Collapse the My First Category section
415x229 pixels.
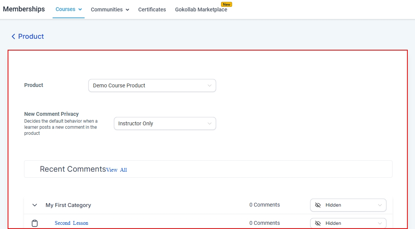(x=35, y=205)
